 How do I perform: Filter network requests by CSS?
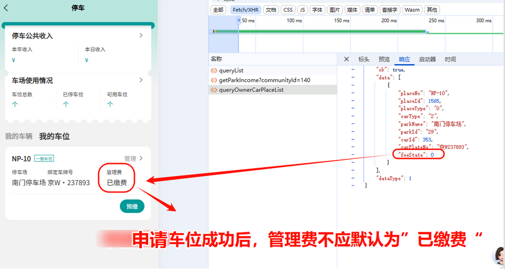tap(288, 10)
